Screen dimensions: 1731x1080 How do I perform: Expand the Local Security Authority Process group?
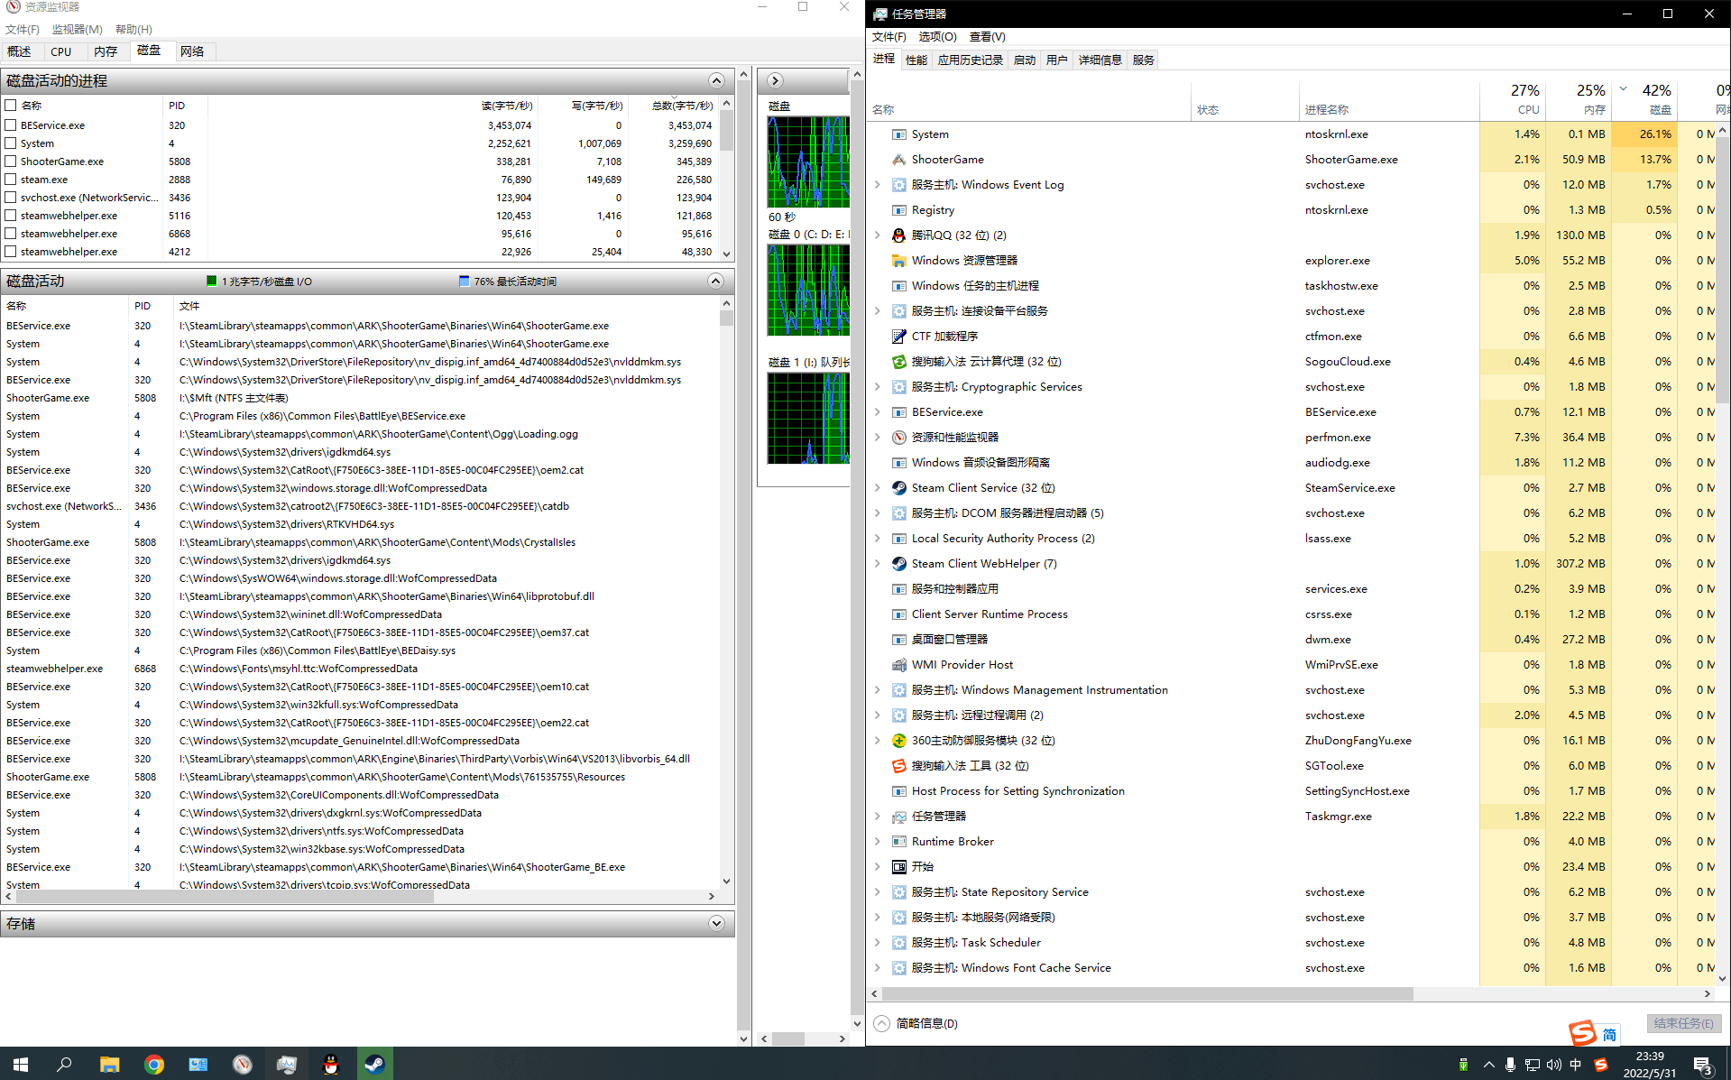point(877,539)
